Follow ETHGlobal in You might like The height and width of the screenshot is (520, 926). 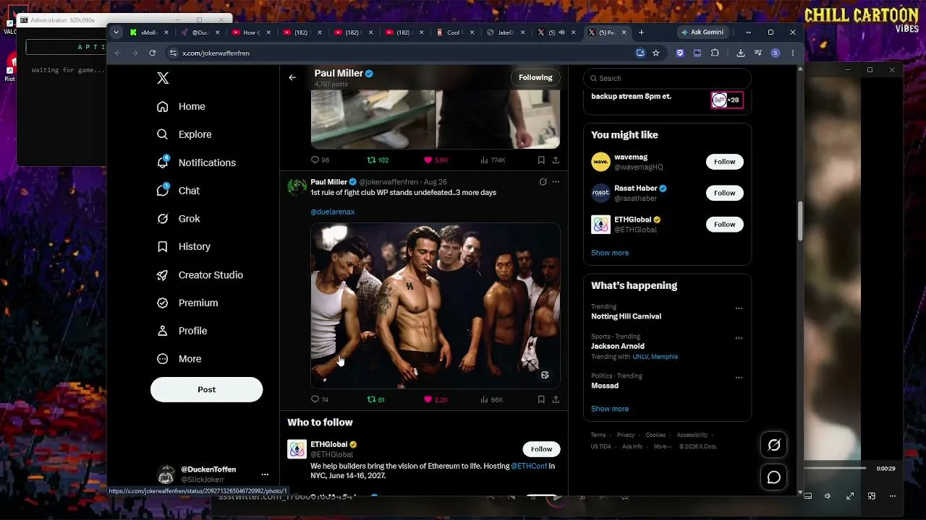724,225
